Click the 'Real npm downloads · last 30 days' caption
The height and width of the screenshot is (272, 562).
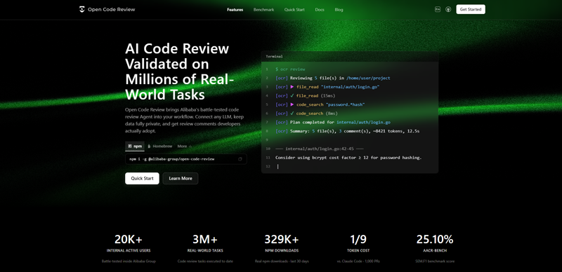[x=282, y=261]
